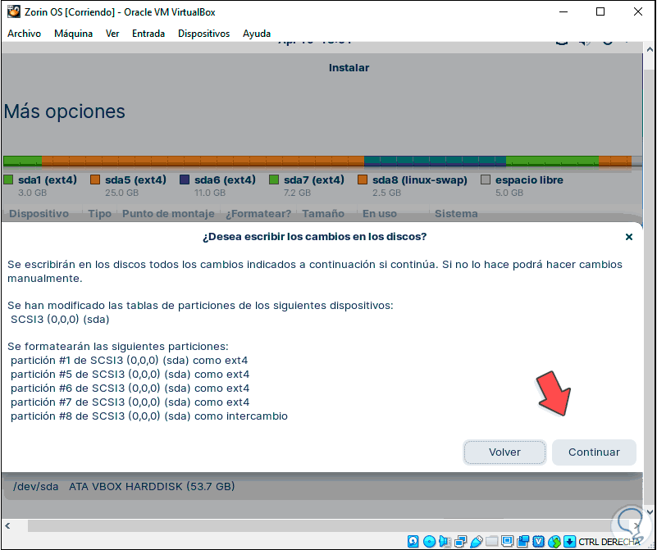Open the audio settings status icon
657x550 pixels.
point(445,542)
